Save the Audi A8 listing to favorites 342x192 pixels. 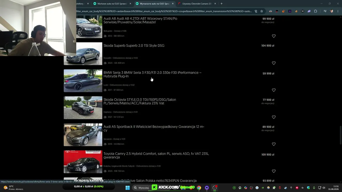point(274,36)
